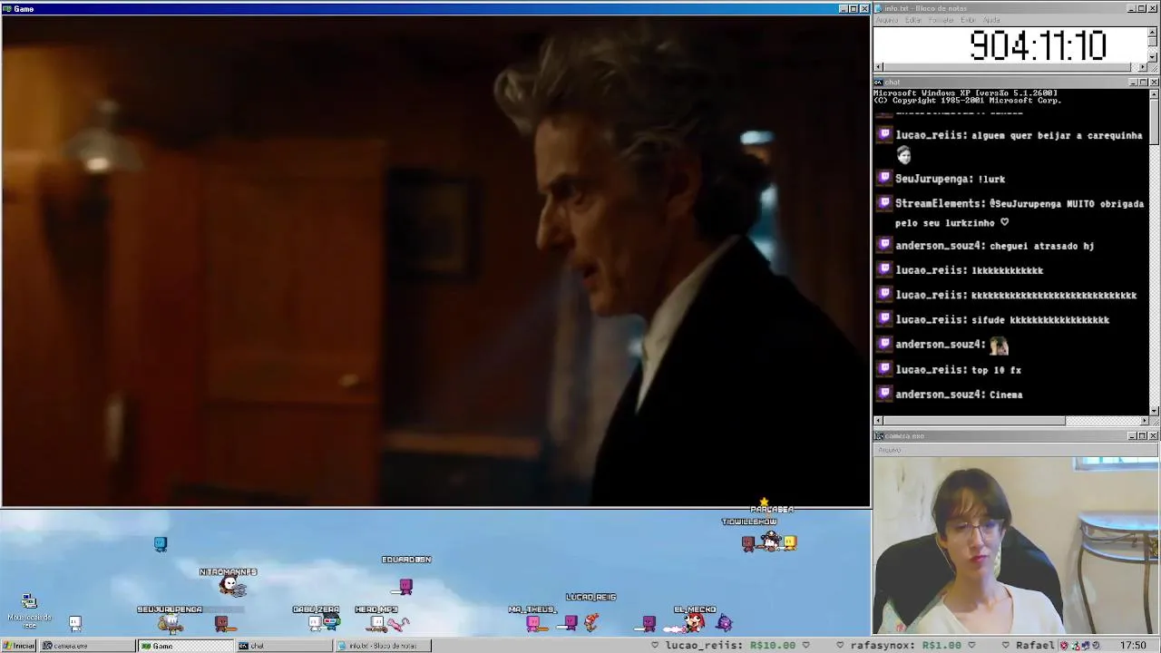Click the Twitch badge beside StreamElements message
Image resolution: width=1161 pixels, height=653 pixels.
tap(884, 203)
